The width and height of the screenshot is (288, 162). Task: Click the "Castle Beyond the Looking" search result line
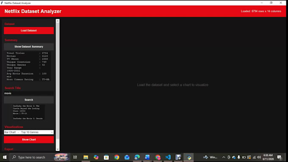[x=26, y=108]
